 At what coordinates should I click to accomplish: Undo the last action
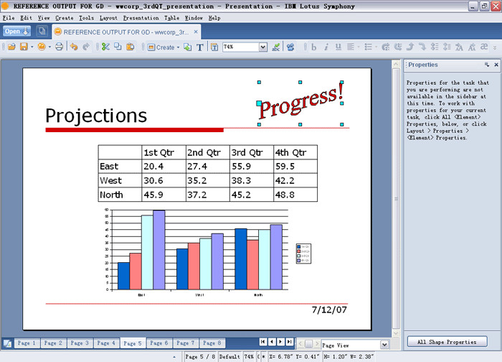[74, 47]
